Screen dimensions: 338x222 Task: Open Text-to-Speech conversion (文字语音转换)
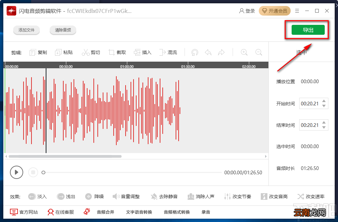139,212
